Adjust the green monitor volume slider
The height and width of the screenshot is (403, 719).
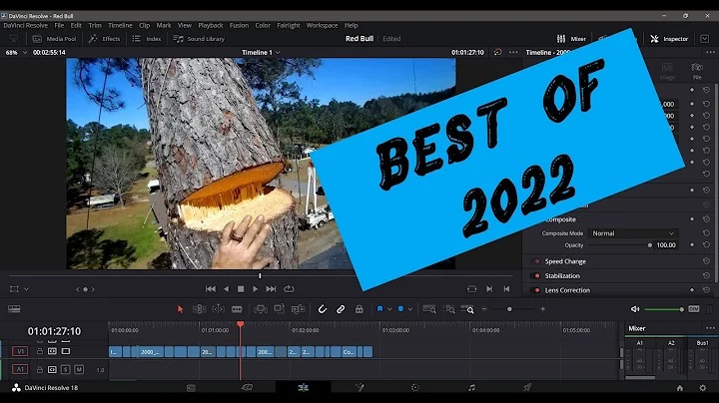(664, 309)
